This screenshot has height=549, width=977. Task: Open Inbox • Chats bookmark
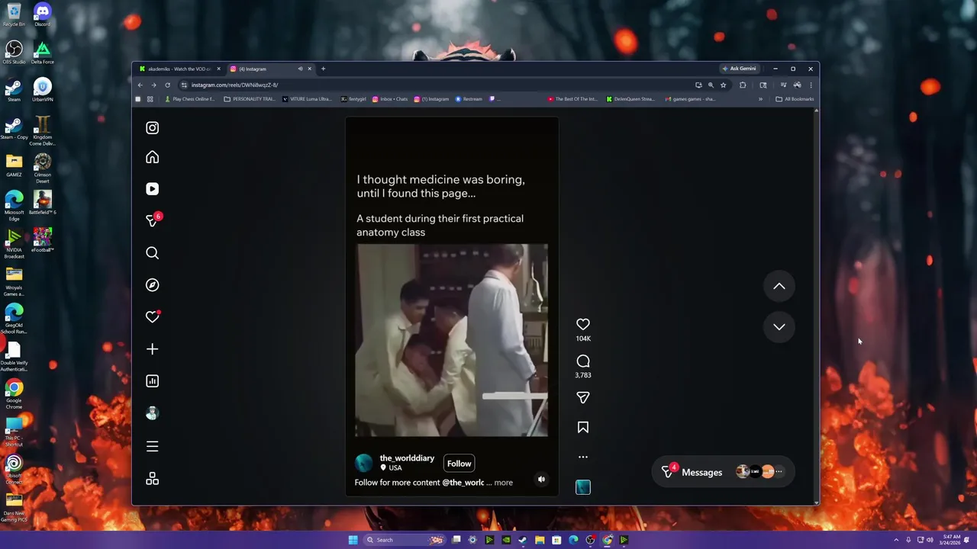pos(390,99)
